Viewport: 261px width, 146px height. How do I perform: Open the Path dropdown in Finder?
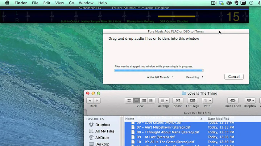point(207,100)
